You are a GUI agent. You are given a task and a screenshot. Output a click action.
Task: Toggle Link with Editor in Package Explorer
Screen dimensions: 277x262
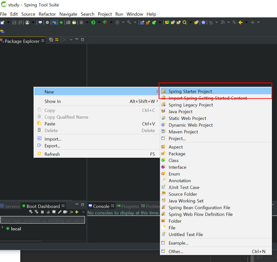coord(57,40)
